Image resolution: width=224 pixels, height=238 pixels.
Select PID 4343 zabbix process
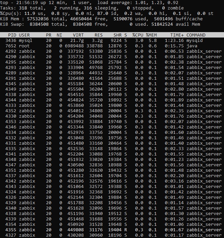[x=10, y=187]
